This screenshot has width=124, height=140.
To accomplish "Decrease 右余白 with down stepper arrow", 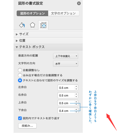I will tap(76, 96).
